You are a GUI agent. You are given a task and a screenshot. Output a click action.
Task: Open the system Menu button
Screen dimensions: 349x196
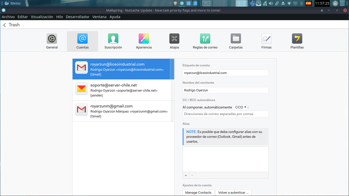click(13, 3)
